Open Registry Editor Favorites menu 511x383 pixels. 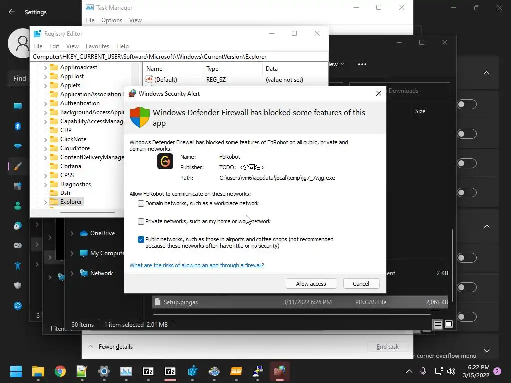(97, 46)
